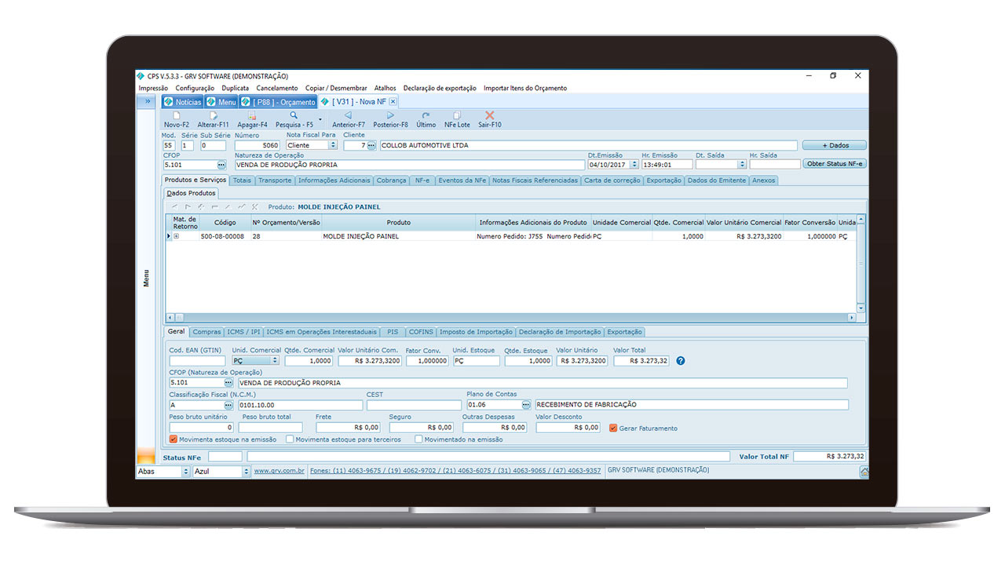Screen dimensions: 1005x565
Task: Switch to the Carta de correção tab
Action: tap(612, 180)
